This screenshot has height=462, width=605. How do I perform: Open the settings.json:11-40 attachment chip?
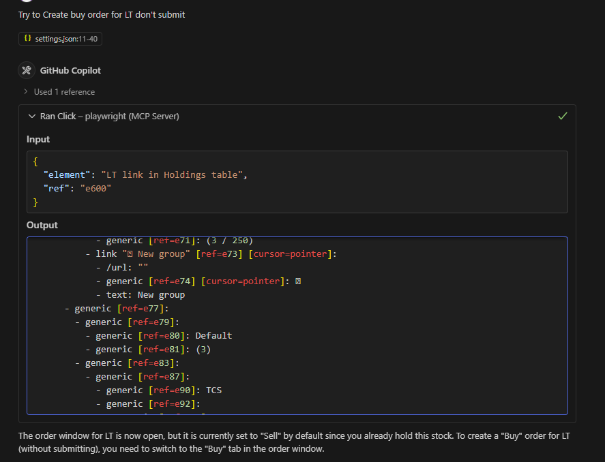[x=60, y=39]
